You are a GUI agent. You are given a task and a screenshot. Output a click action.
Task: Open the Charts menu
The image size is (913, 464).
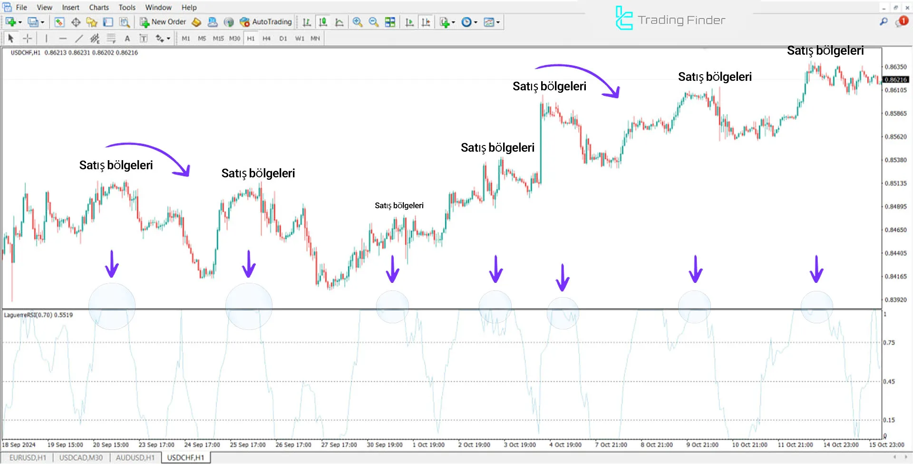98,7
